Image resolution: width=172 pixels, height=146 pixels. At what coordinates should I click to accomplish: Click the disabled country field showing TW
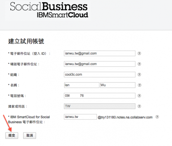click(x=100, y=106)
